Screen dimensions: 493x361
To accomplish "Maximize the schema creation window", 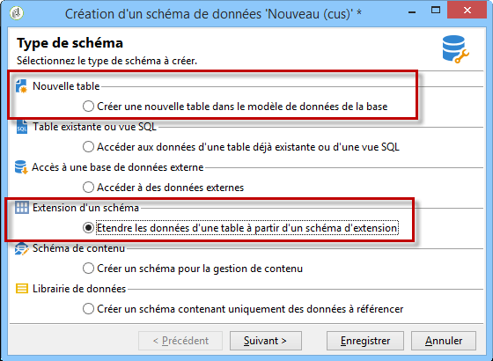I will pyautogui.click(x=436, y=11).
